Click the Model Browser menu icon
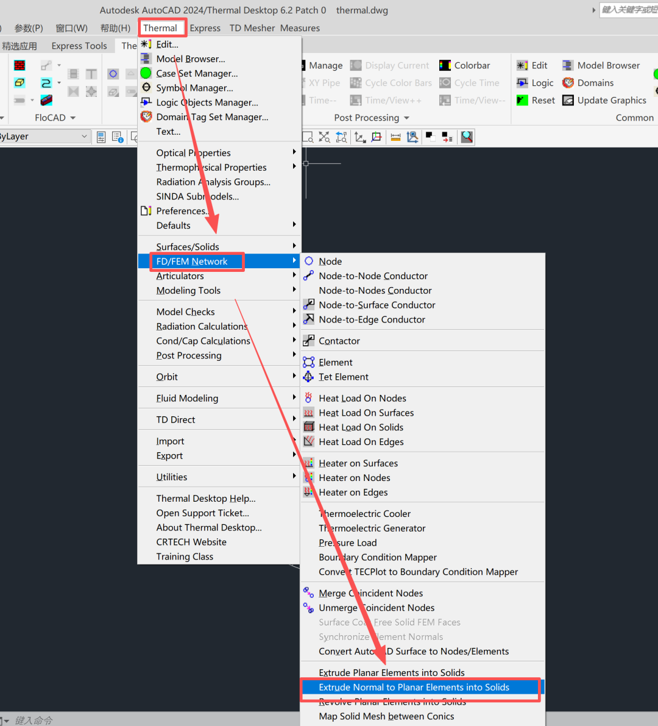 point(146,59)
